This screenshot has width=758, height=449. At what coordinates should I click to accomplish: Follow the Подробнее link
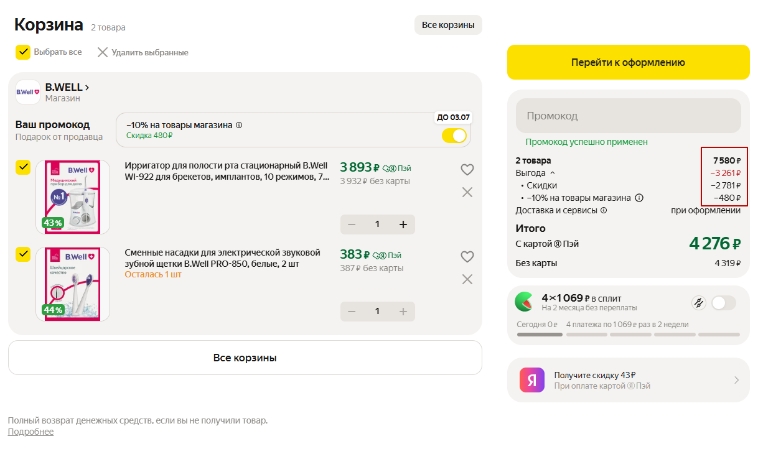click(30, 432)
